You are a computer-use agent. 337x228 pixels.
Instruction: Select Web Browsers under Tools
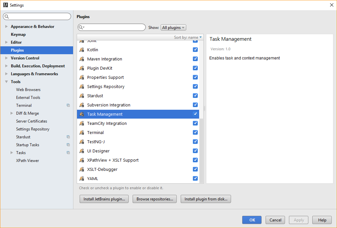click(x=28, y=90)
